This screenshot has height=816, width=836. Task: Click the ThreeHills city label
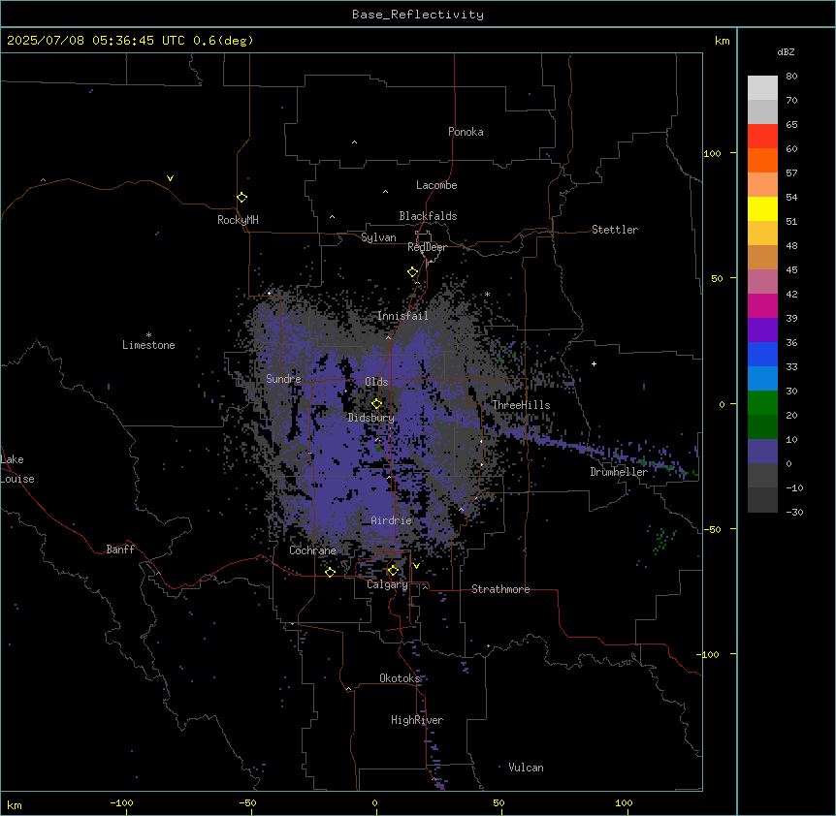tap(521, 405)
